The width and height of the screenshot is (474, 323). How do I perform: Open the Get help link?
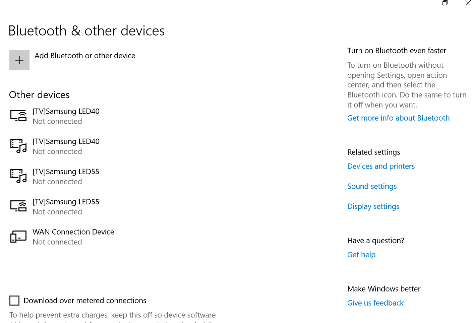361,254
